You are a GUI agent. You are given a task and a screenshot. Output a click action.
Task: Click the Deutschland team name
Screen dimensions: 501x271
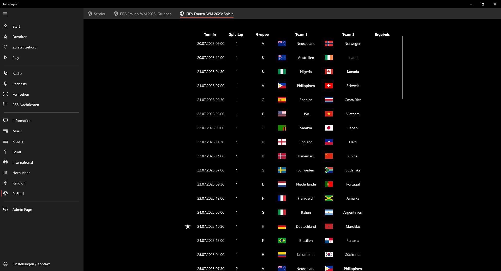pyautogui.click(x=306, y=226)
